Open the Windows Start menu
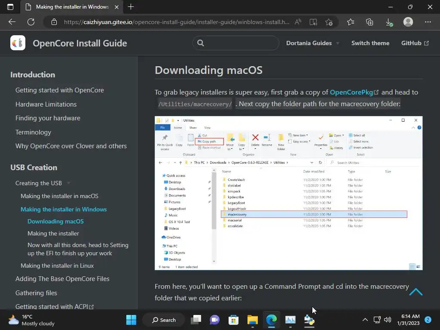 coord(131,320)
